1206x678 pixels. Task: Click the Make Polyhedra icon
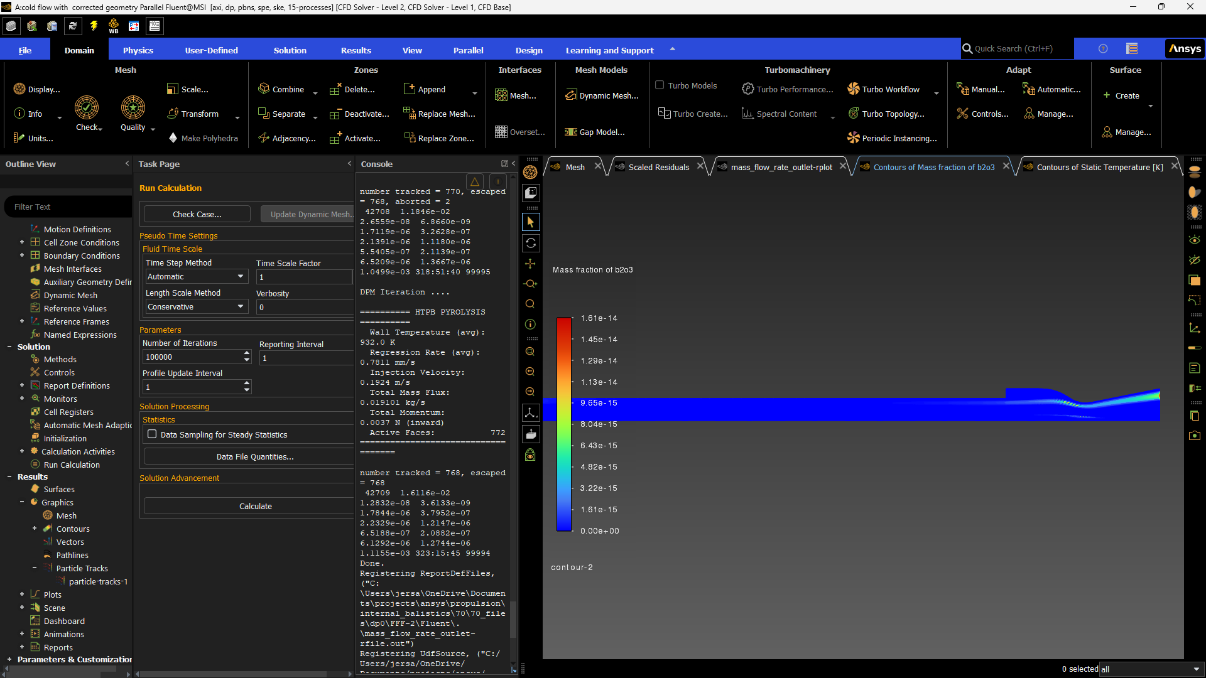173,138
